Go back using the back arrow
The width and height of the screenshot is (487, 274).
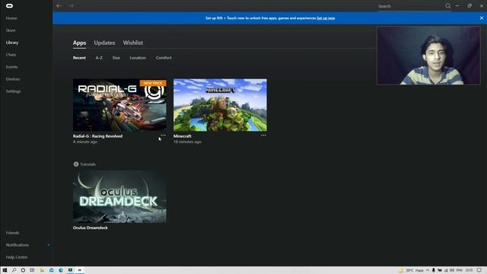pos(59,5)
